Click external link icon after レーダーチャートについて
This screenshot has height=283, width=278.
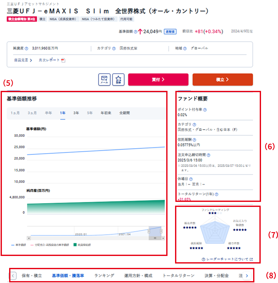251,259
